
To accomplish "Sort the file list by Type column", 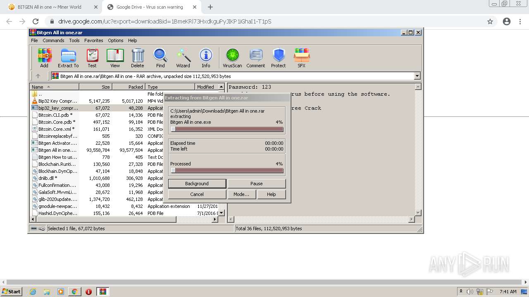I will (x=170, y=87).
